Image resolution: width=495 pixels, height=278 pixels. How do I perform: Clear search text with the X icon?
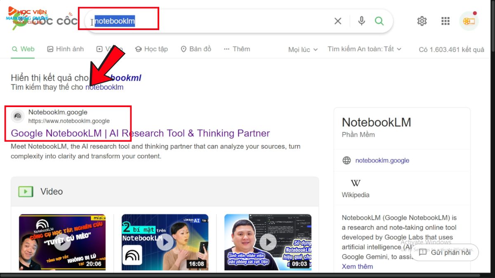point(338,21)
